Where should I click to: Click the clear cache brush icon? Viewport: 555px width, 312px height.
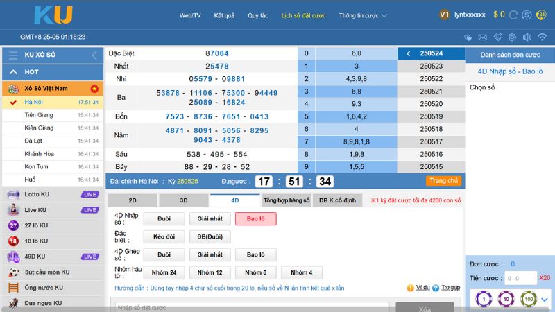[x=497, y=37]
